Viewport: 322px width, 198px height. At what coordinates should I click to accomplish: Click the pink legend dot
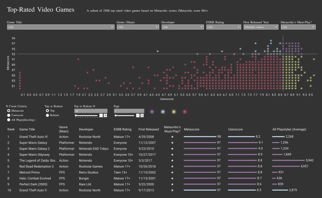click(x=185, y=112)
